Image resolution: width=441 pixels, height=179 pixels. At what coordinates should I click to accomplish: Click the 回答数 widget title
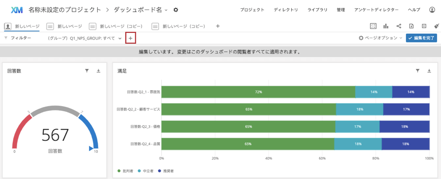point(14,71)
